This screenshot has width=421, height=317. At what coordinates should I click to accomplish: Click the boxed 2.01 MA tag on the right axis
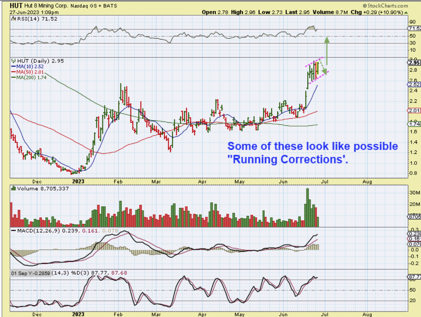[415, 111]
